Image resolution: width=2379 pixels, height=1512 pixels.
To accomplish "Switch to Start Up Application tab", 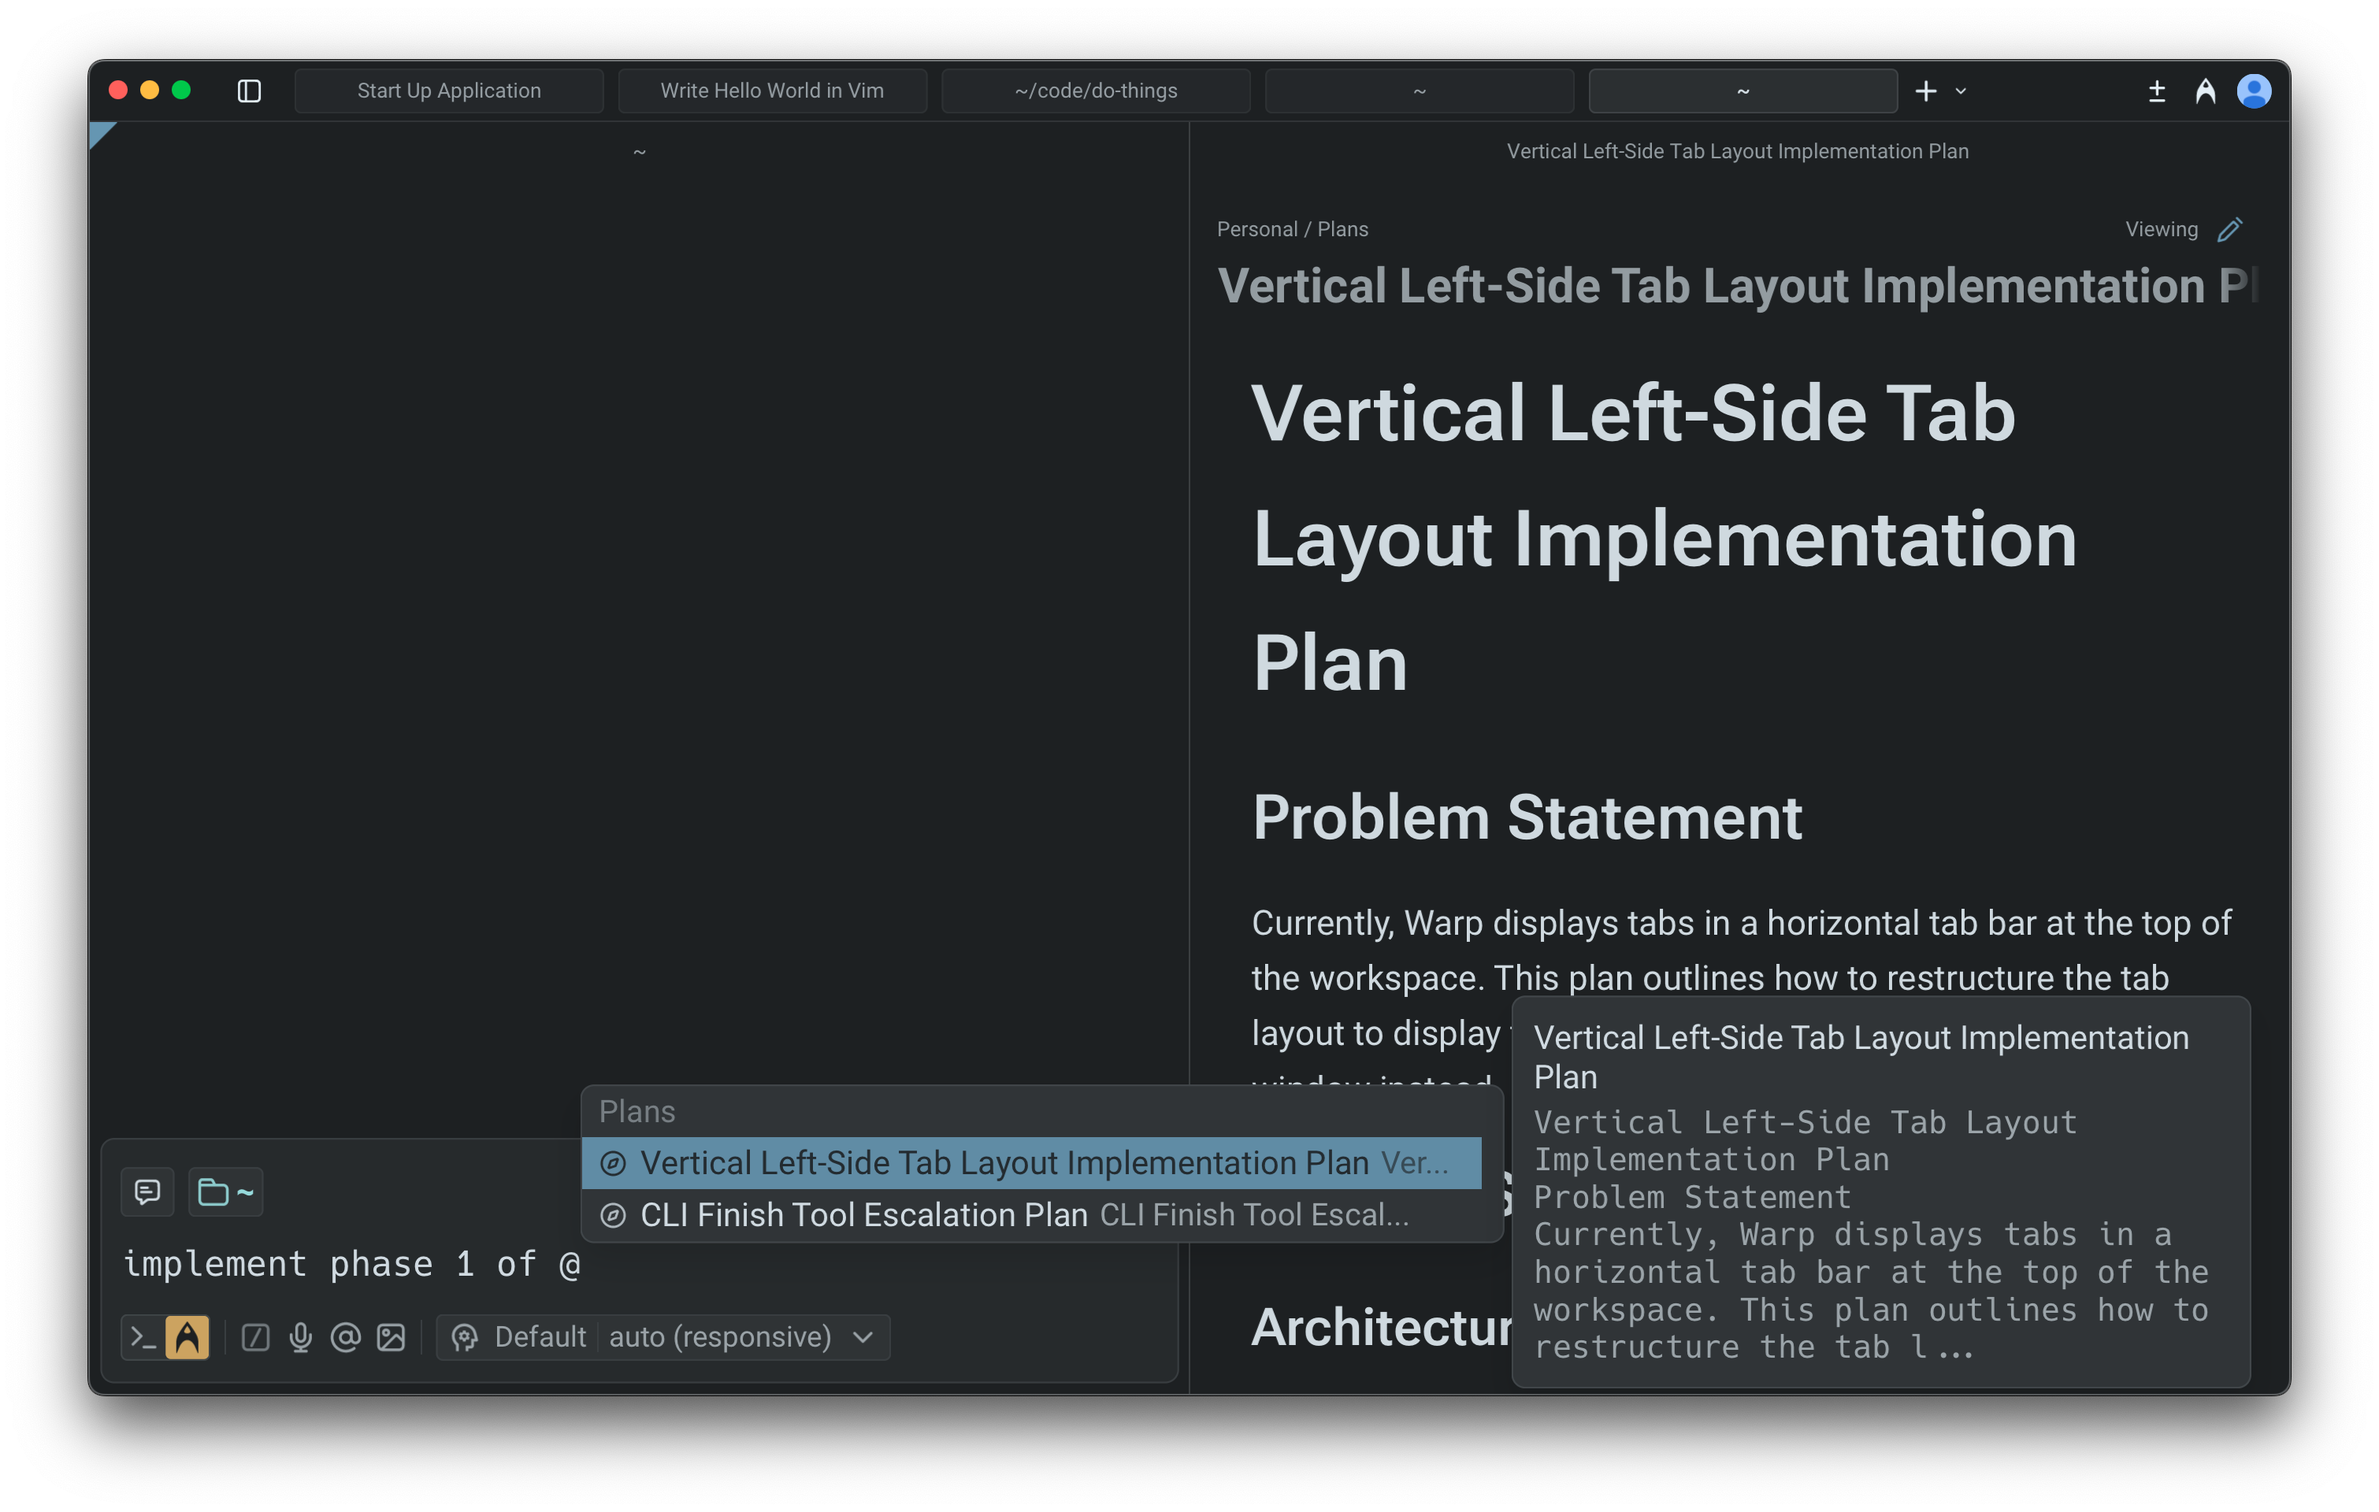I will click(448, 91).
